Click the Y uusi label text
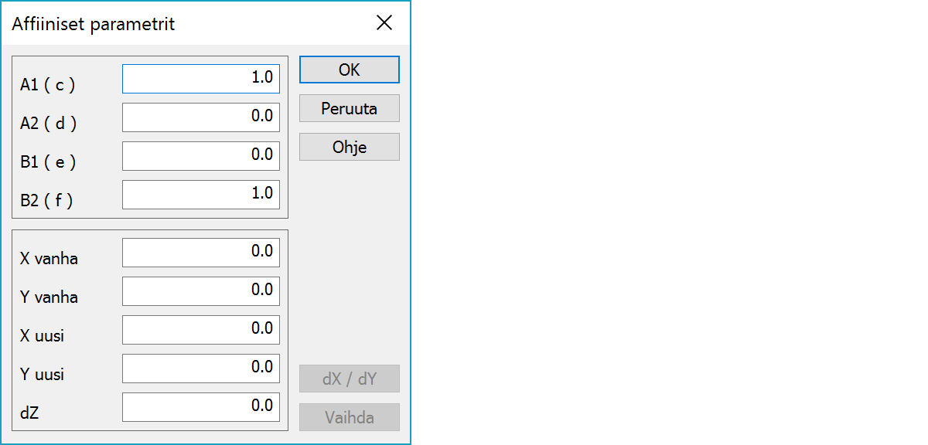The height and width of the screenshot is (445, 928). 42,375
